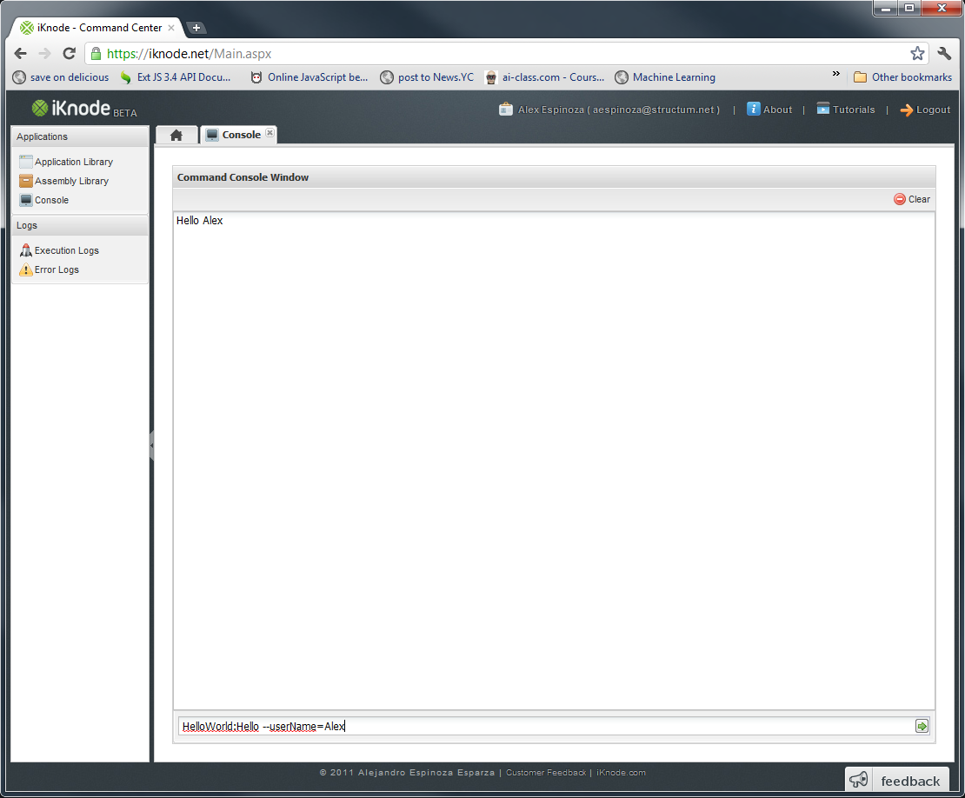The height and width of the screenshot is (798, 965).
Task: Open the About link
Action: click(777, 110)
